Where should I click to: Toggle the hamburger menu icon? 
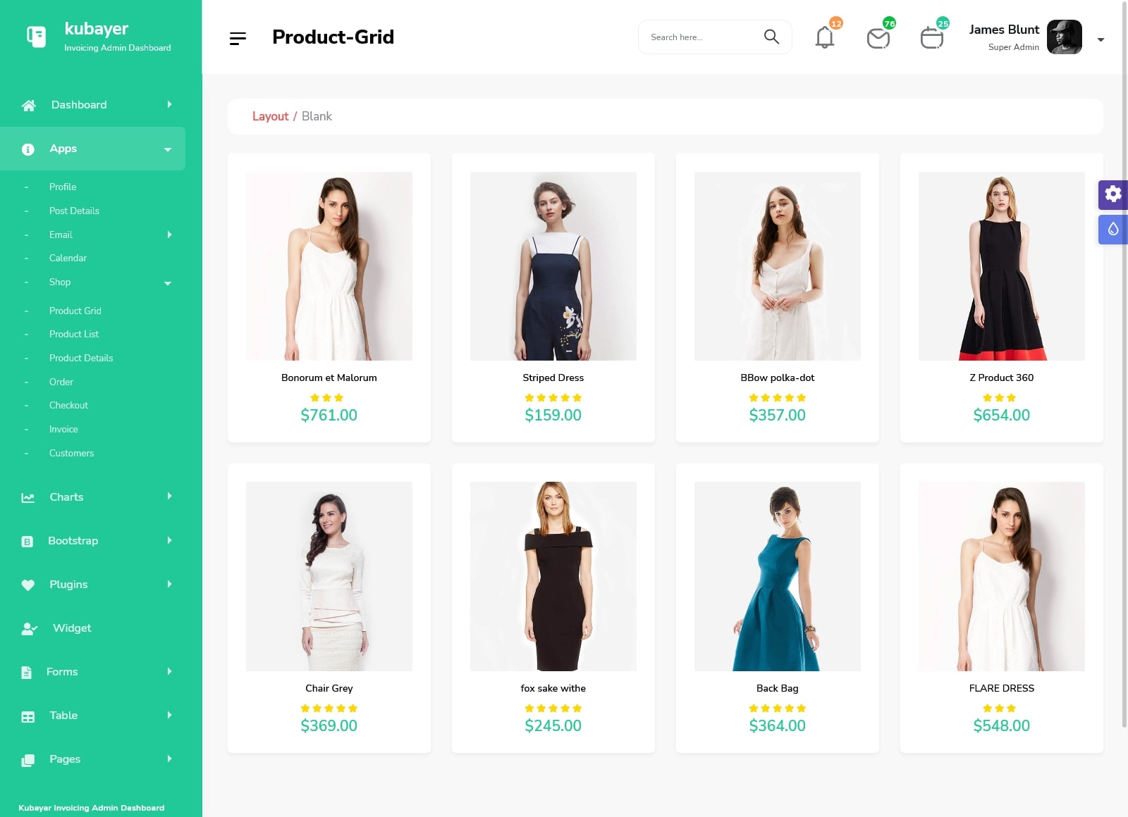pos(238,38)
